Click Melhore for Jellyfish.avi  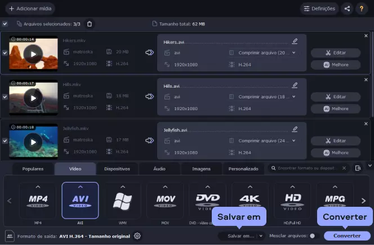tap(336, 153)
